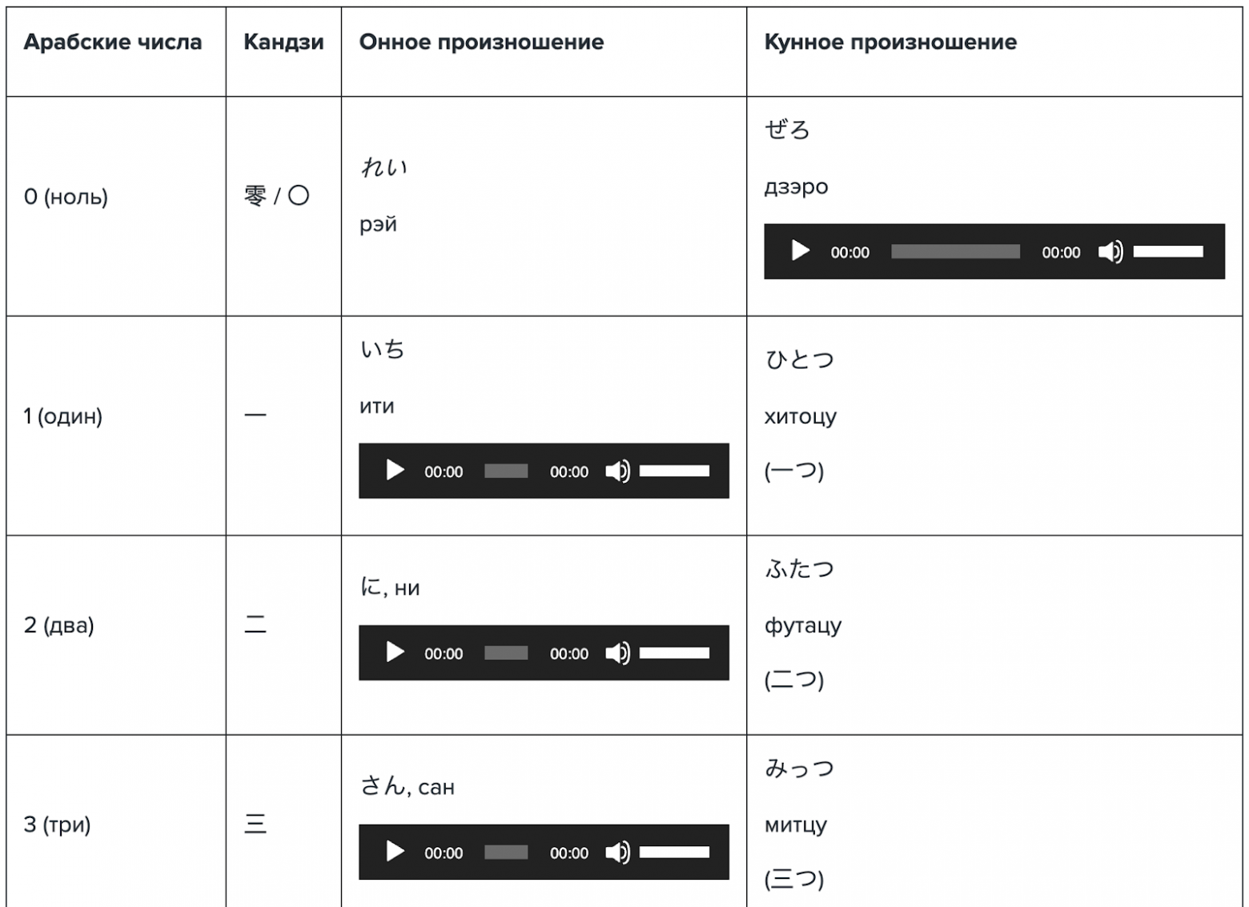Click the speaker icon in row 1's player
Viewport: 1249px width, 907px height.
pyautogui.click(x=619, y=472)
